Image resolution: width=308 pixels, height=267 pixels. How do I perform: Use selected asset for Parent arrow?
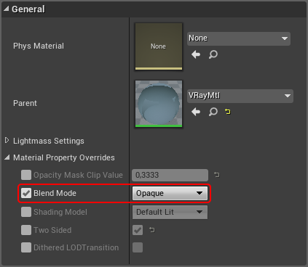(196, 112)
